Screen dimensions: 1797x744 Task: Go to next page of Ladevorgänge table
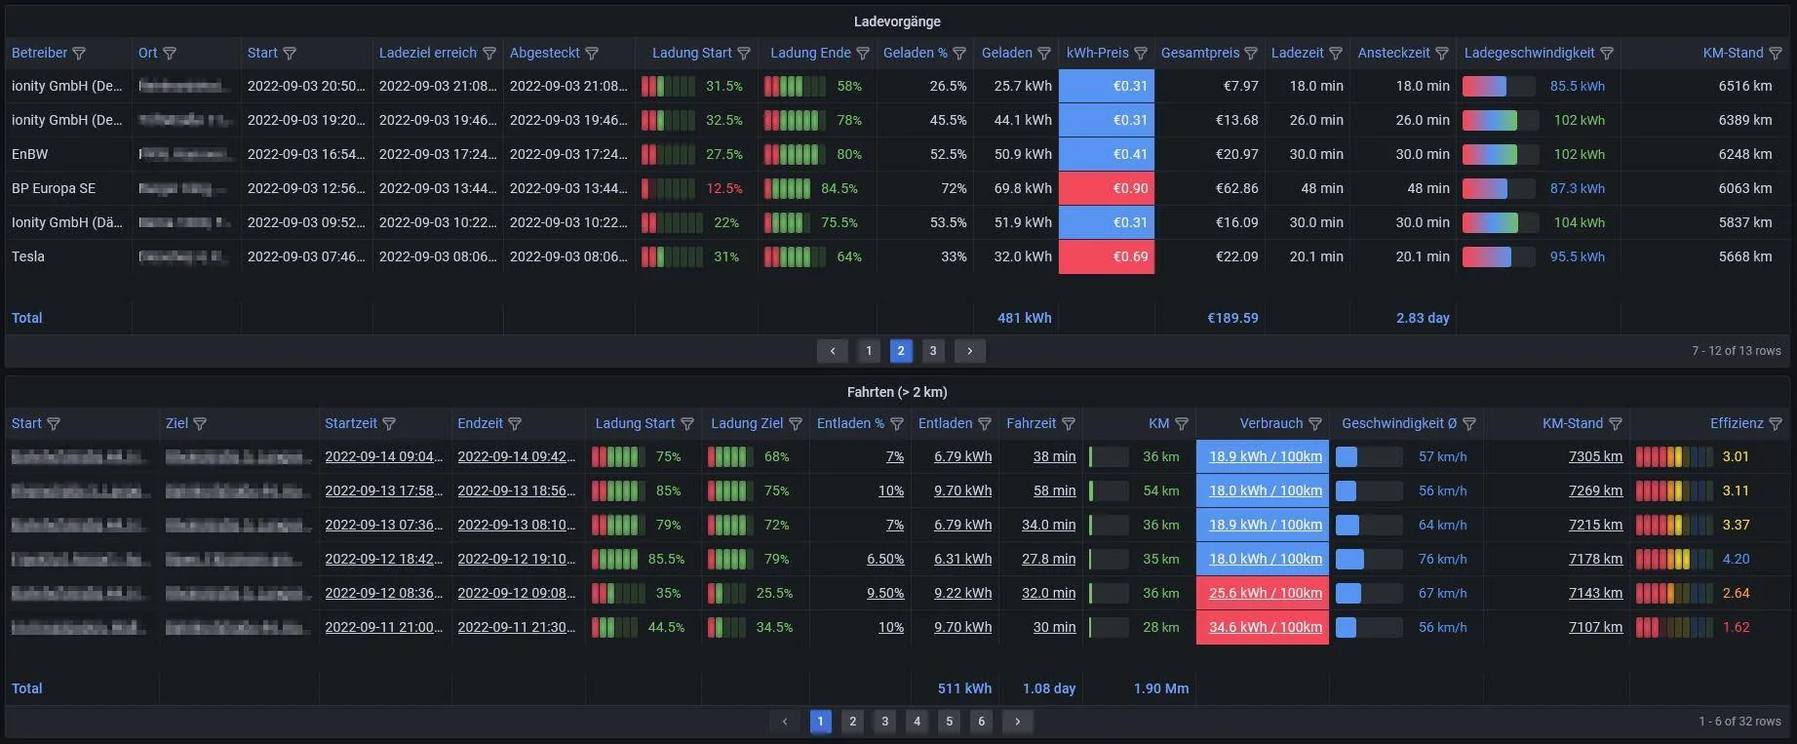tap(969, 351)
